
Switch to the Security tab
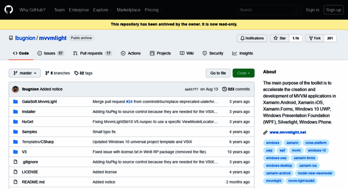tap(213, 53)
